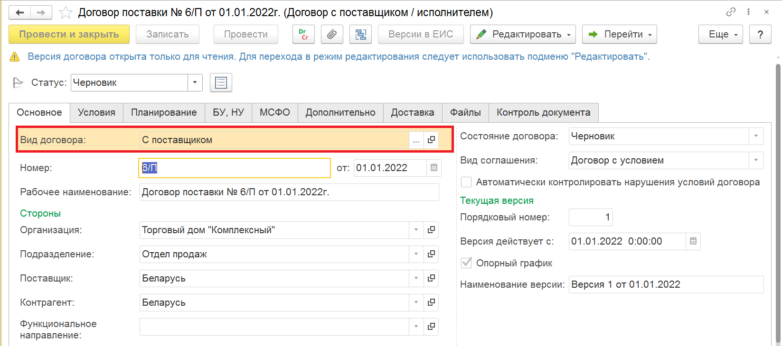
Task: Switch to the МСФО tab
Action: (x=275, y=112)
